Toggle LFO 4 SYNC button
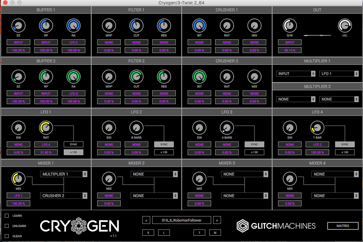Image resolution: width=363 pixels, height=242 pixels. [x=345, y=144]
